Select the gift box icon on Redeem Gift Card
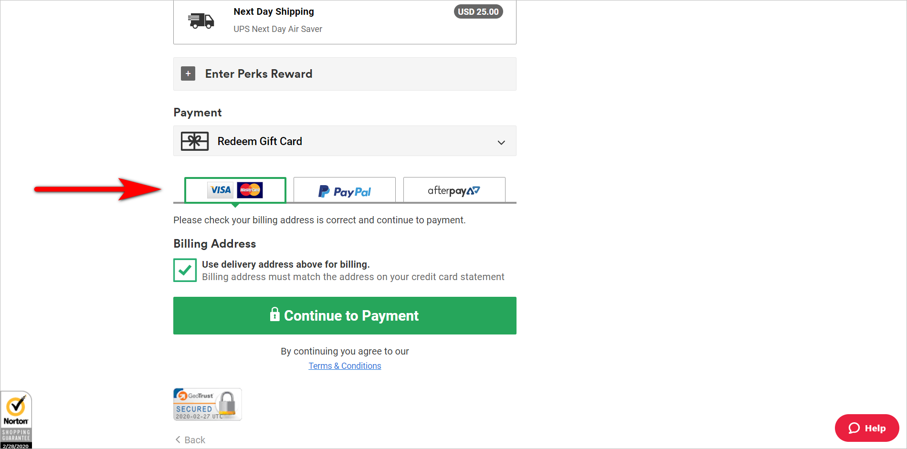907x449 pixels. click(194, 141)
